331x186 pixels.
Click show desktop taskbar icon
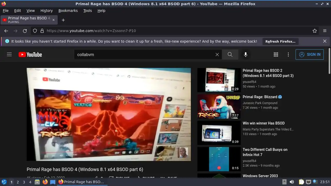[x=53, y=182]
